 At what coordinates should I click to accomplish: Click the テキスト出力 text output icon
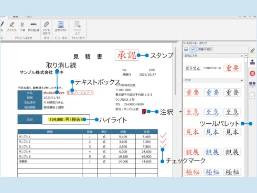[x=77, y=28]
